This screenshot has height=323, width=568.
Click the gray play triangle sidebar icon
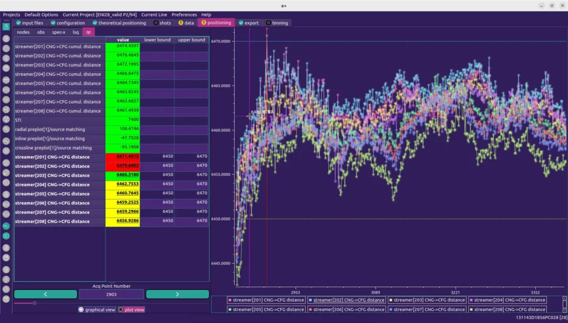click(x=6, y=48)
